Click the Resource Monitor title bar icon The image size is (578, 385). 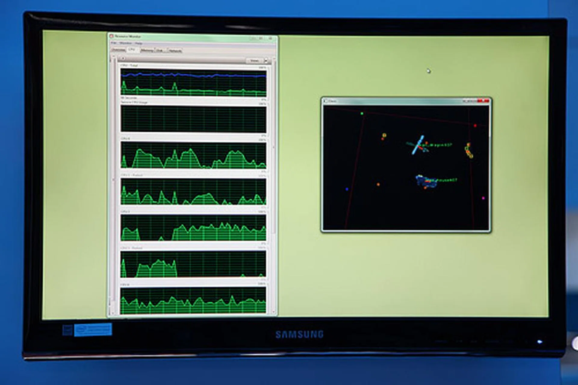[x=111, y=36]
